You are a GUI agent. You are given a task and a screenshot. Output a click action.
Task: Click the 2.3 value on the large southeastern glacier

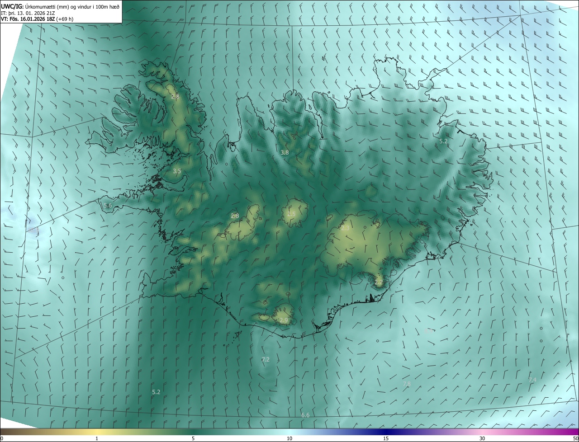[345, 228]
